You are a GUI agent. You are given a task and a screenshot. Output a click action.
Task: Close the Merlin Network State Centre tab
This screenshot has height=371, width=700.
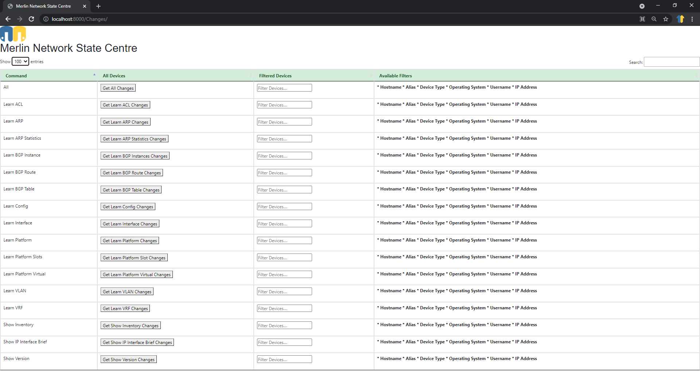click(85, 6)
